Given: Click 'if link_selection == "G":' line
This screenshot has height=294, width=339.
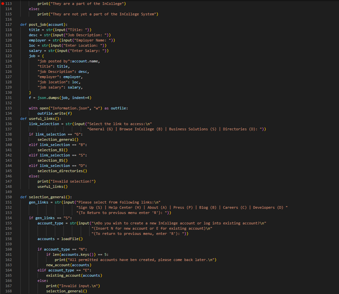Looking at the screenshot, I should (x=56, y=134).
